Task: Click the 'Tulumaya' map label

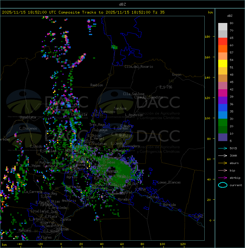Action: click(x=100, y=130)
